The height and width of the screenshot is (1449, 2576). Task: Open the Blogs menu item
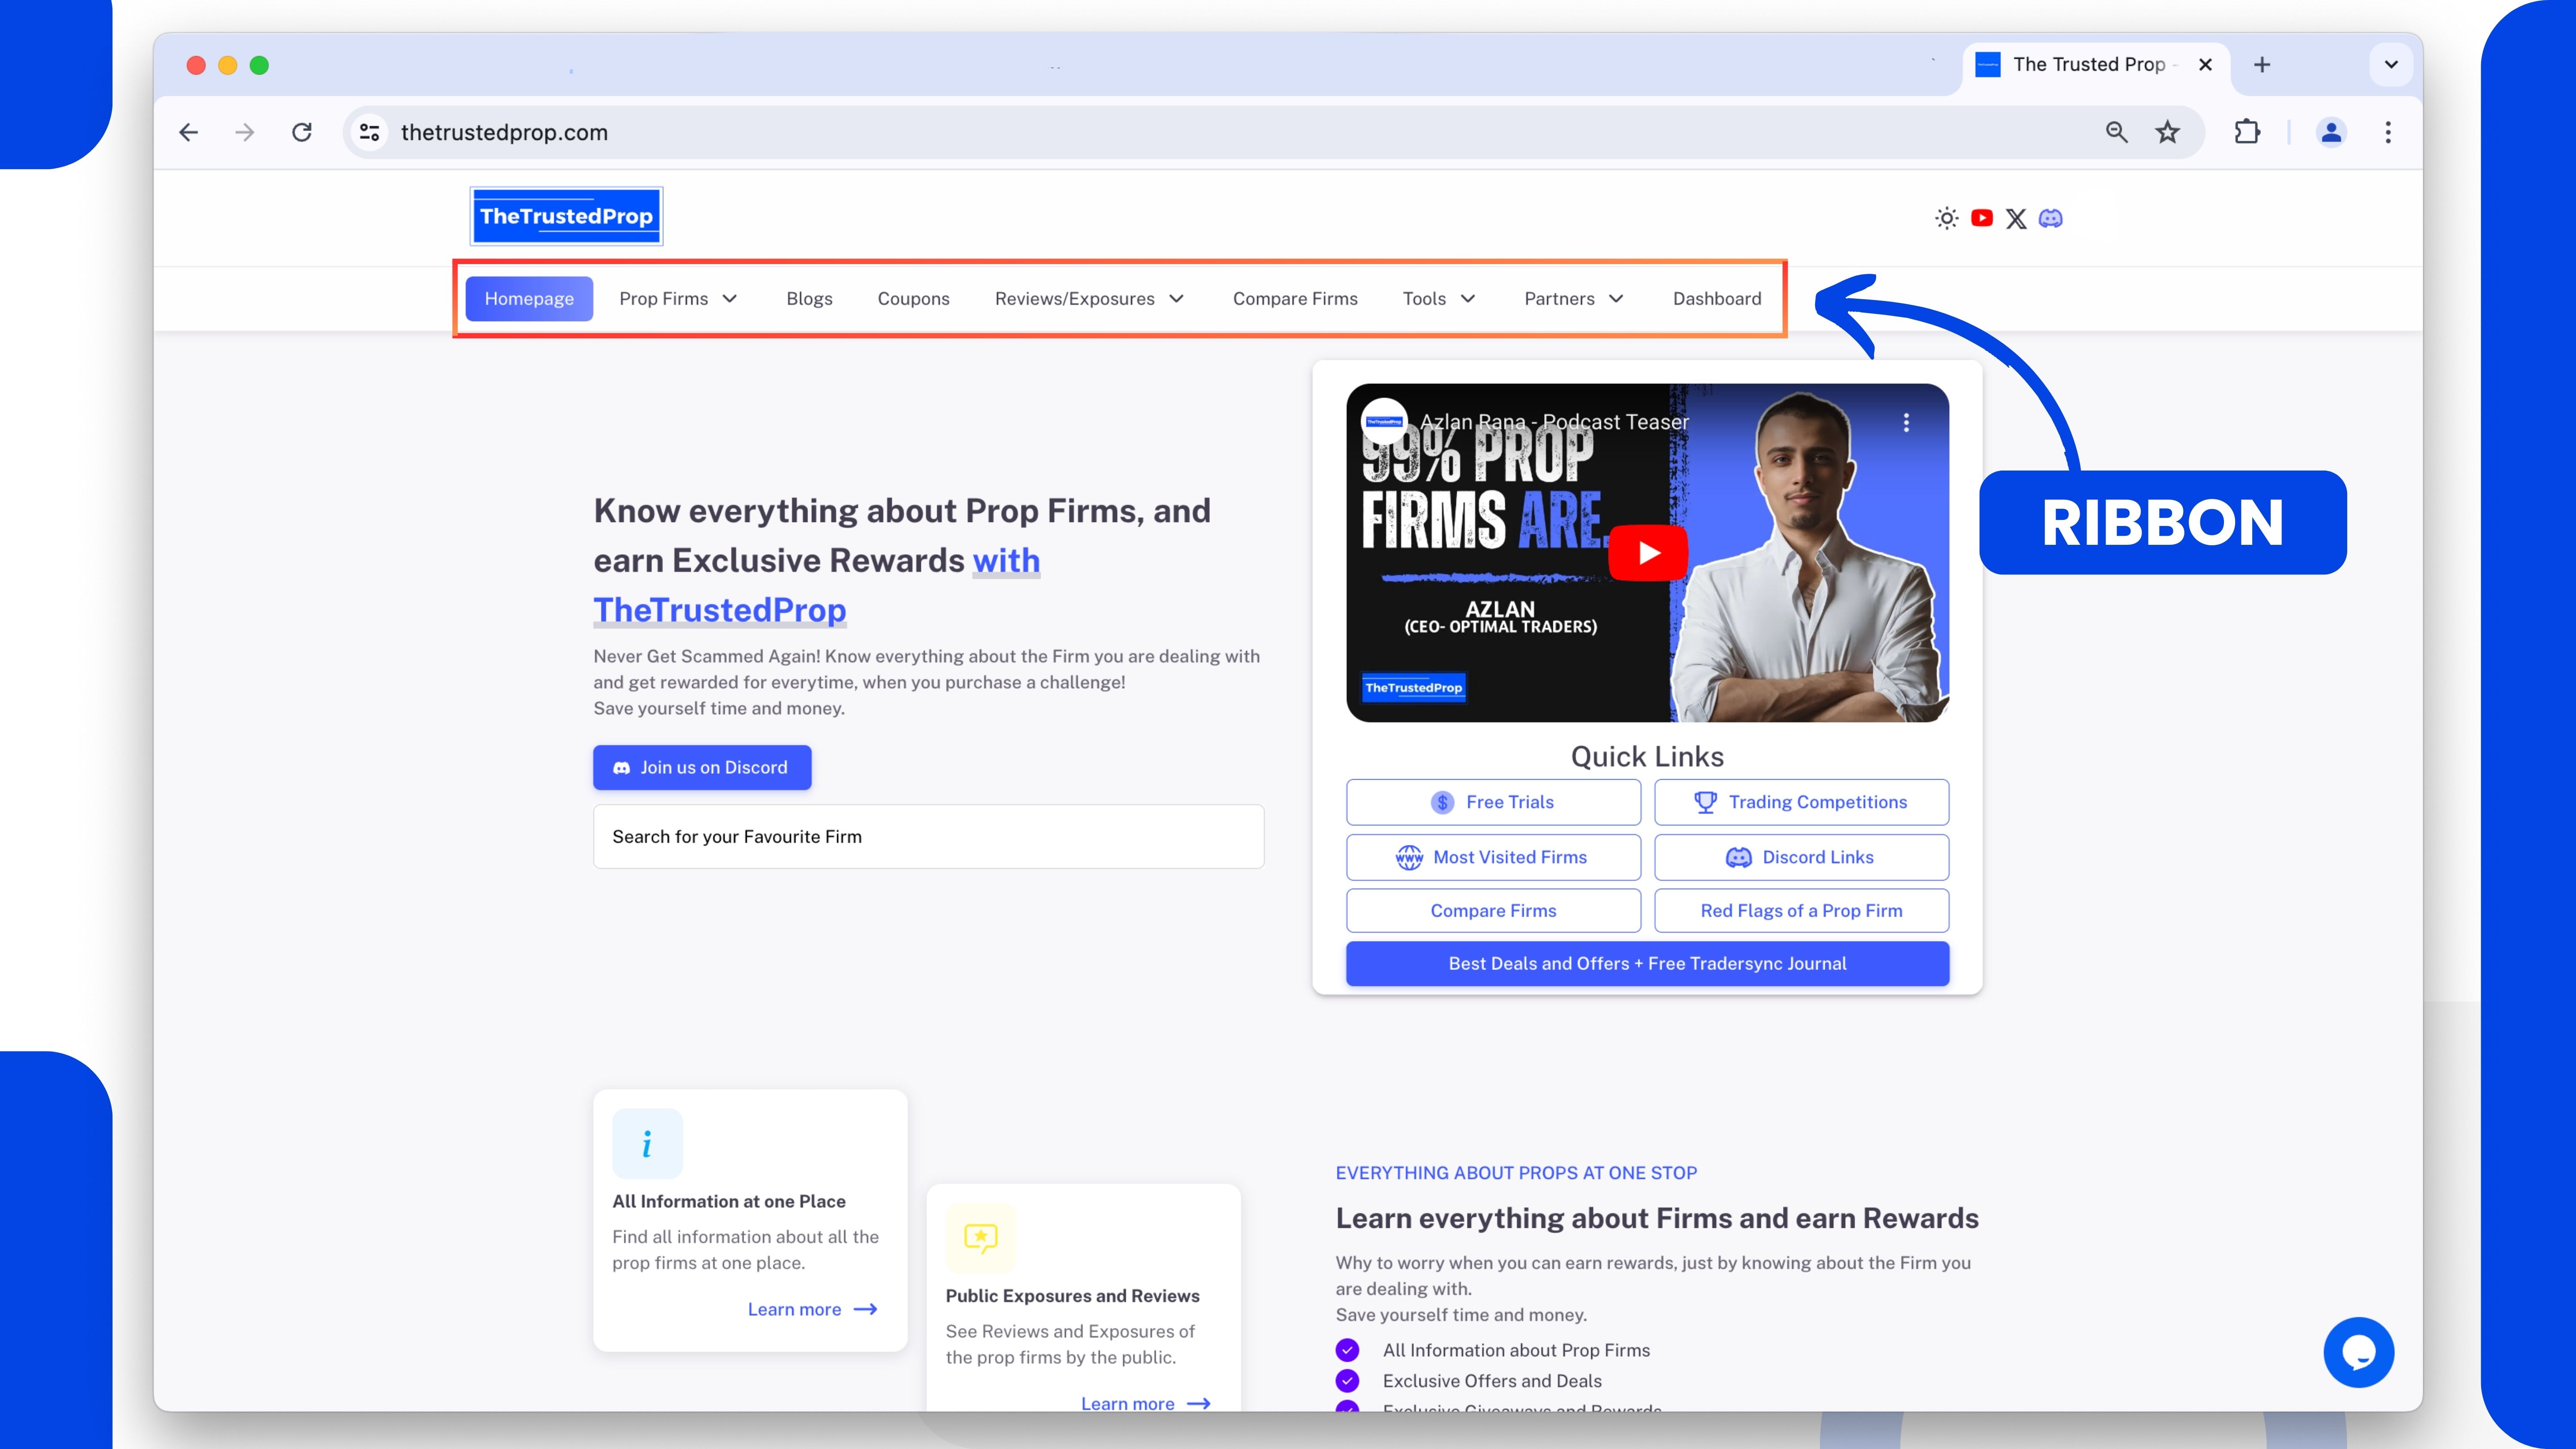[x=809, y=299]
